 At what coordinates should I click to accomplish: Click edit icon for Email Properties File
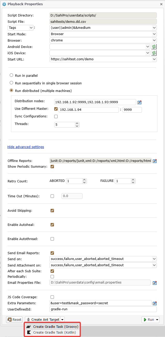point(155,283)
